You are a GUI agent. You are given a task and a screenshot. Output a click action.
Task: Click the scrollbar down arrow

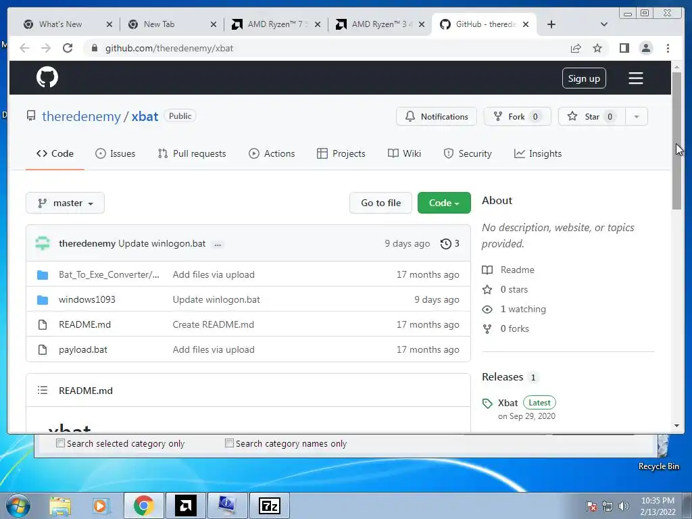coord(677,426)
